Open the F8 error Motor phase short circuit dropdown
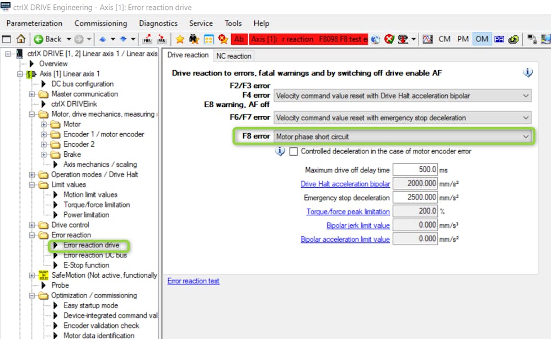551x339 pixels. (402, 136)
